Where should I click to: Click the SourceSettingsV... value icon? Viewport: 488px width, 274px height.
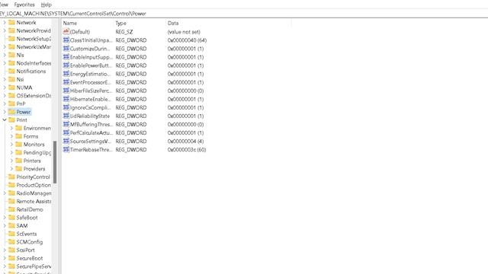coord(66,141)
